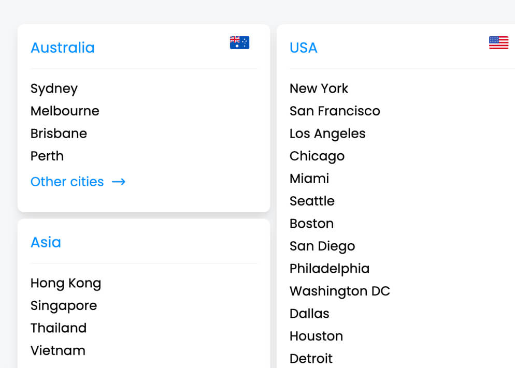515x368 pixels.
Task: Select New York under USA
Action: (319, 89)
